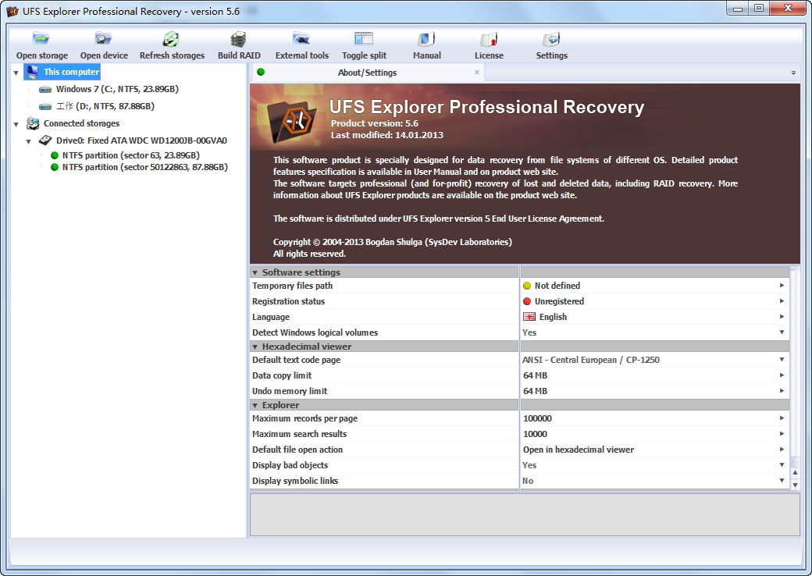Collapse the Hexadecimal viewer section
The width and height of the screenshot is (812, 576).
coord(255,347)
